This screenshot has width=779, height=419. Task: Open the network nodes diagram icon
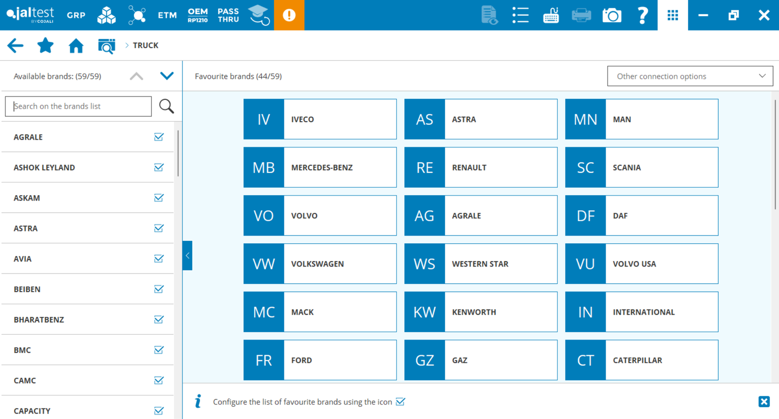point(137,15)
